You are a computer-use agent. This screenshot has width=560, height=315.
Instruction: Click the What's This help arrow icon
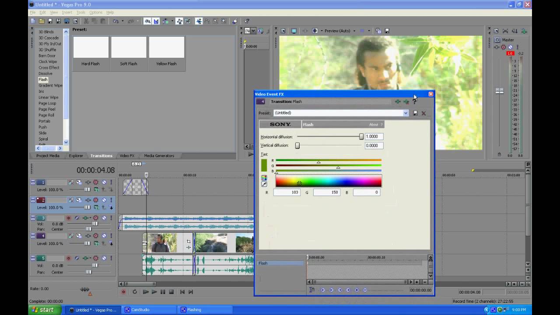246,21
